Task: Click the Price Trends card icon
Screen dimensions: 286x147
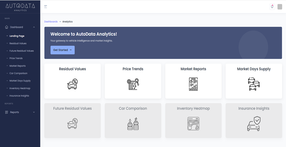Action: [133, 84]
